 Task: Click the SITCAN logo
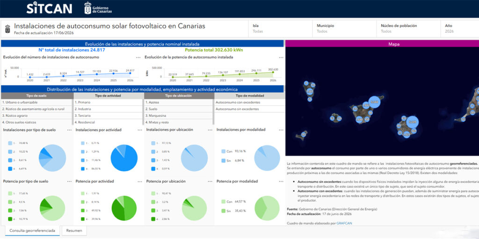[49, 8]
